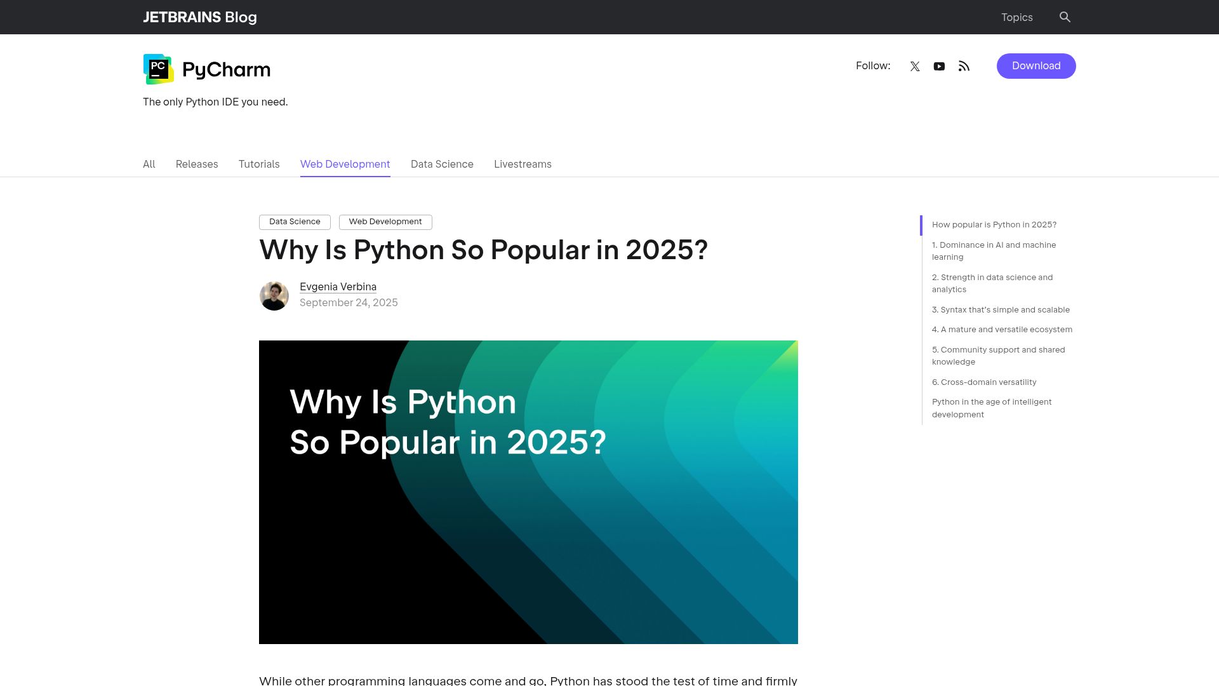Jump to 'How popular is Python in 2025?'
Image resolution: width=1219 pixels, height=686 pixels.
[994, 225]
